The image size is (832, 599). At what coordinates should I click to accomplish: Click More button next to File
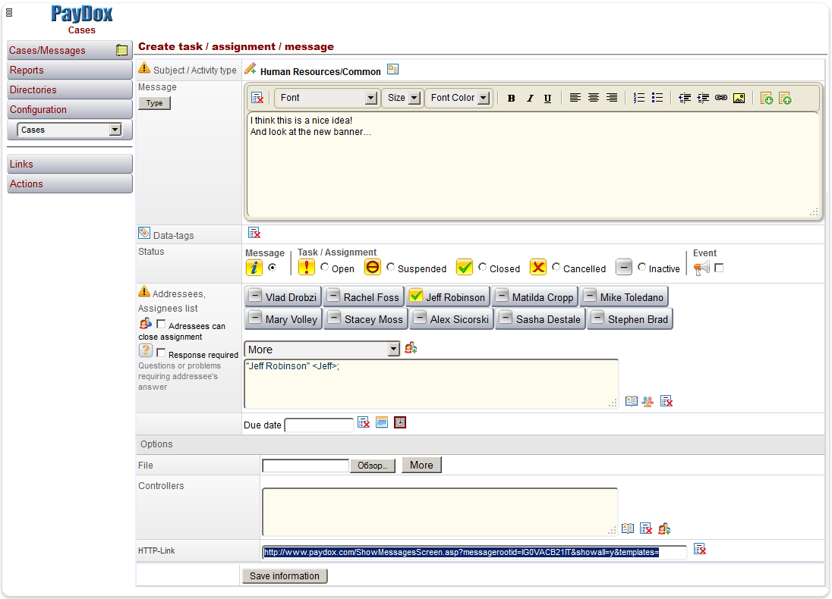(x=421, y=465)
